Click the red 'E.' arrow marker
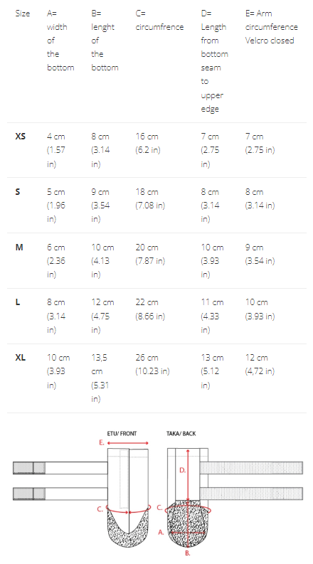This screenshot has height=564, width=313. (102, 443)
